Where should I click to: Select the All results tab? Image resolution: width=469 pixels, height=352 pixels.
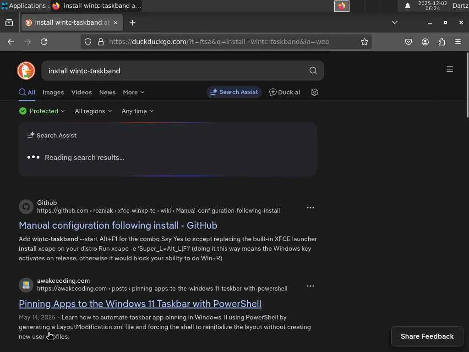pyautogui.click(x=27, y=93)
